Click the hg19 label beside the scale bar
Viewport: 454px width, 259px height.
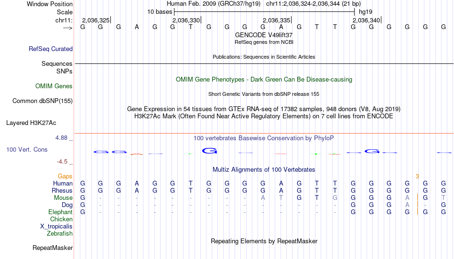coord(366,12)
